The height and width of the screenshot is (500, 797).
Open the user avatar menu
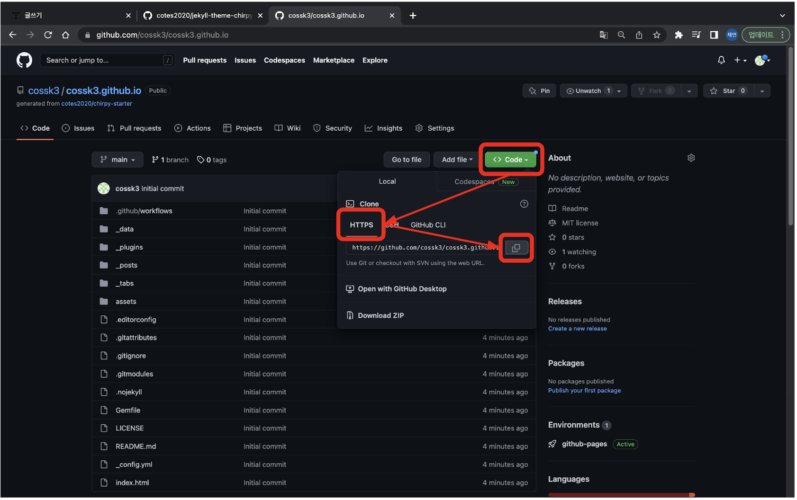click(x=762, y=60)
